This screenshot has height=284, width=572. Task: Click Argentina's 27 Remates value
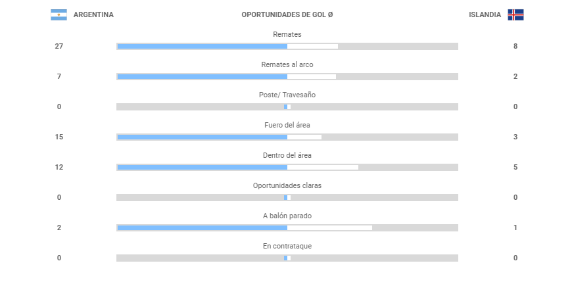click(59, 46)
